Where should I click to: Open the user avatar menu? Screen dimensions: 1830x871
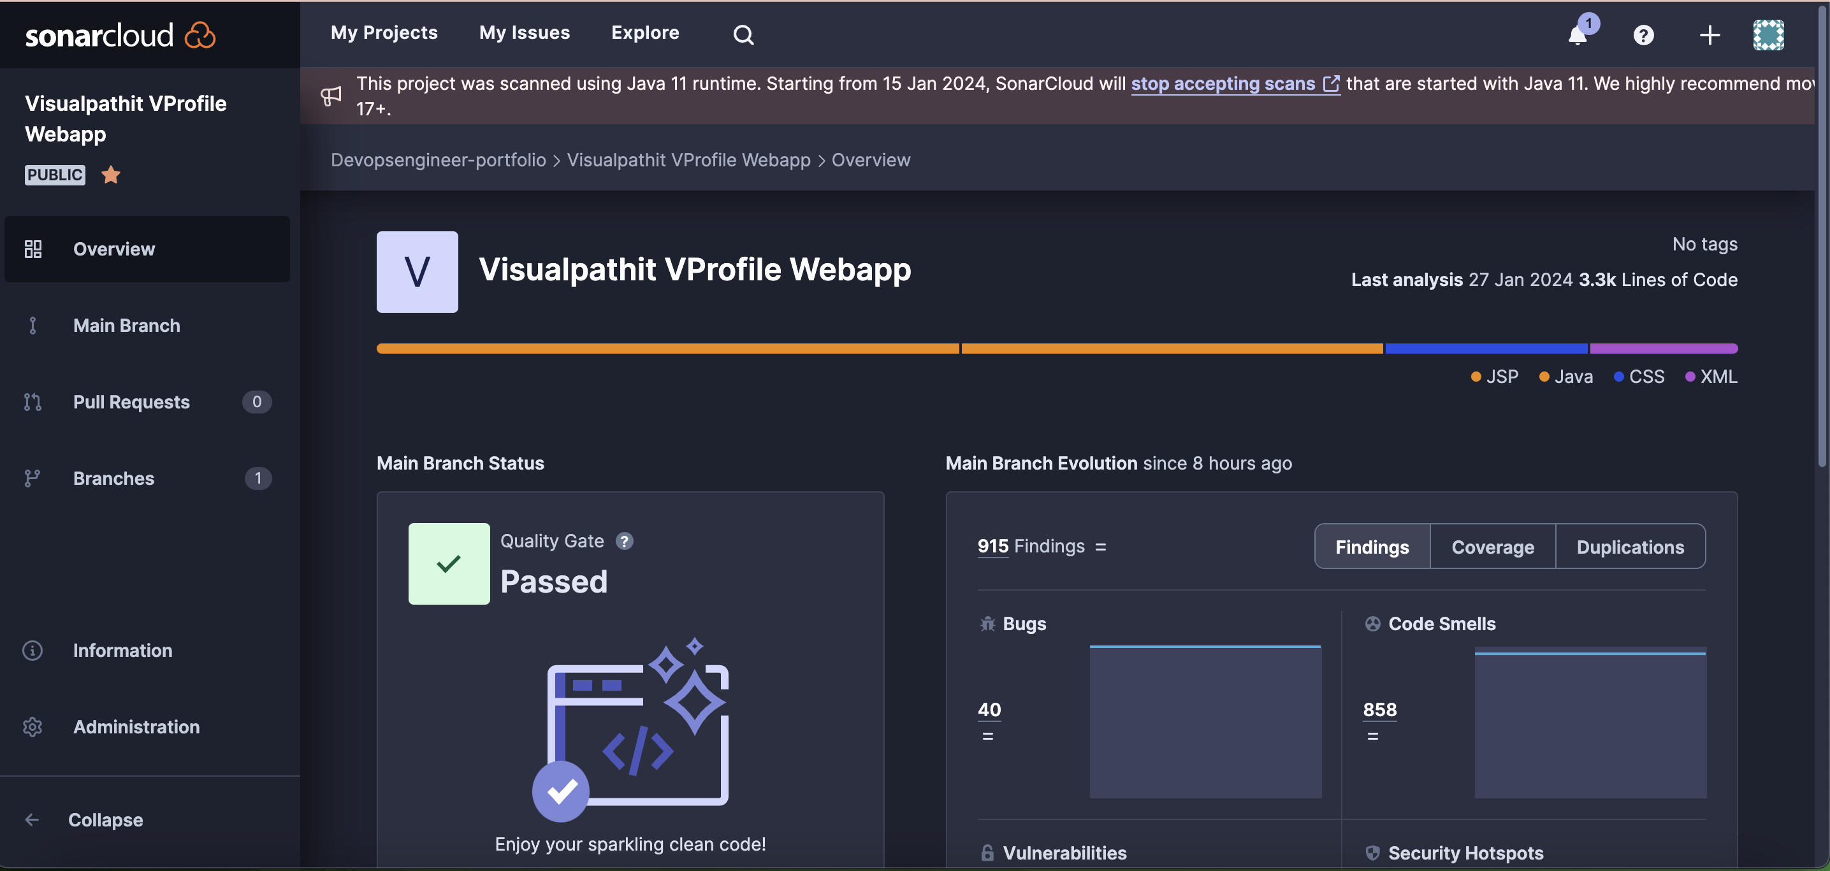pyautogui.click(x=1768, y=34)
